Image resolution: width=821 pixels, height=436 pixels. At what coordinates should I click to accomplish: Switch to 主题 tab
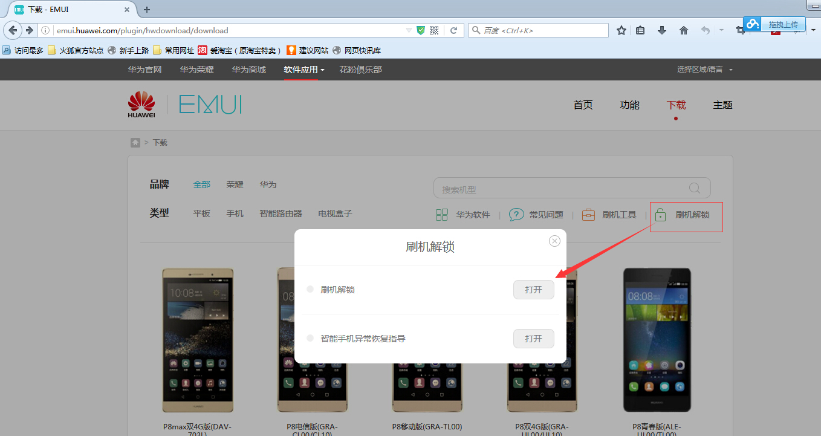coord(722,105)
